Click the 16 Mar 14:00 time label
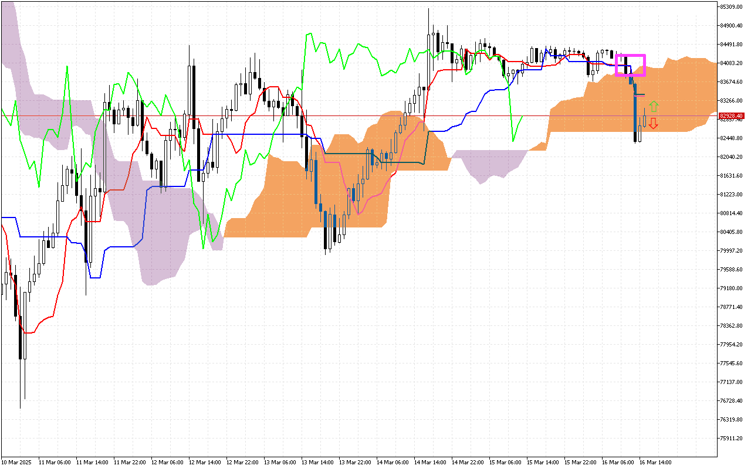Image resolution: width=751 pixels, height=469 pixels. point(655,463)
